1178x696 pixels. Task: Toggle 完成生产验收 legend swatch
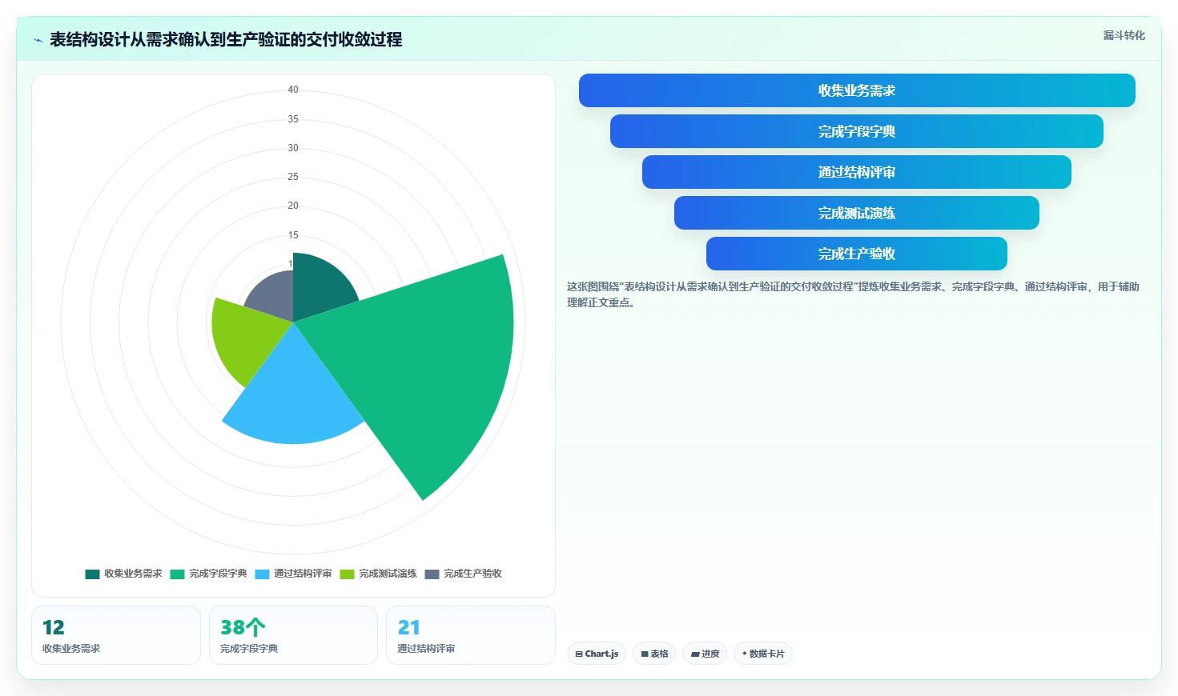(432, 574)
